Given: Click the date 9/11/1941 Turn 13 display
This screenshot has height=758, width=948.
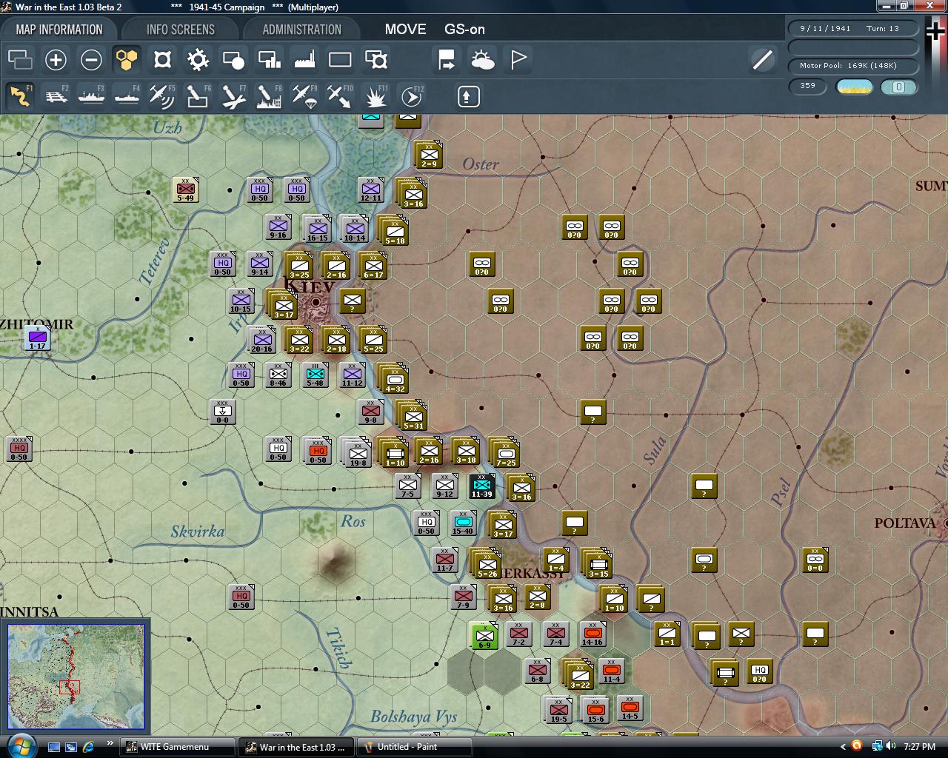Looking at the screenshot, I should pos(852,28).
